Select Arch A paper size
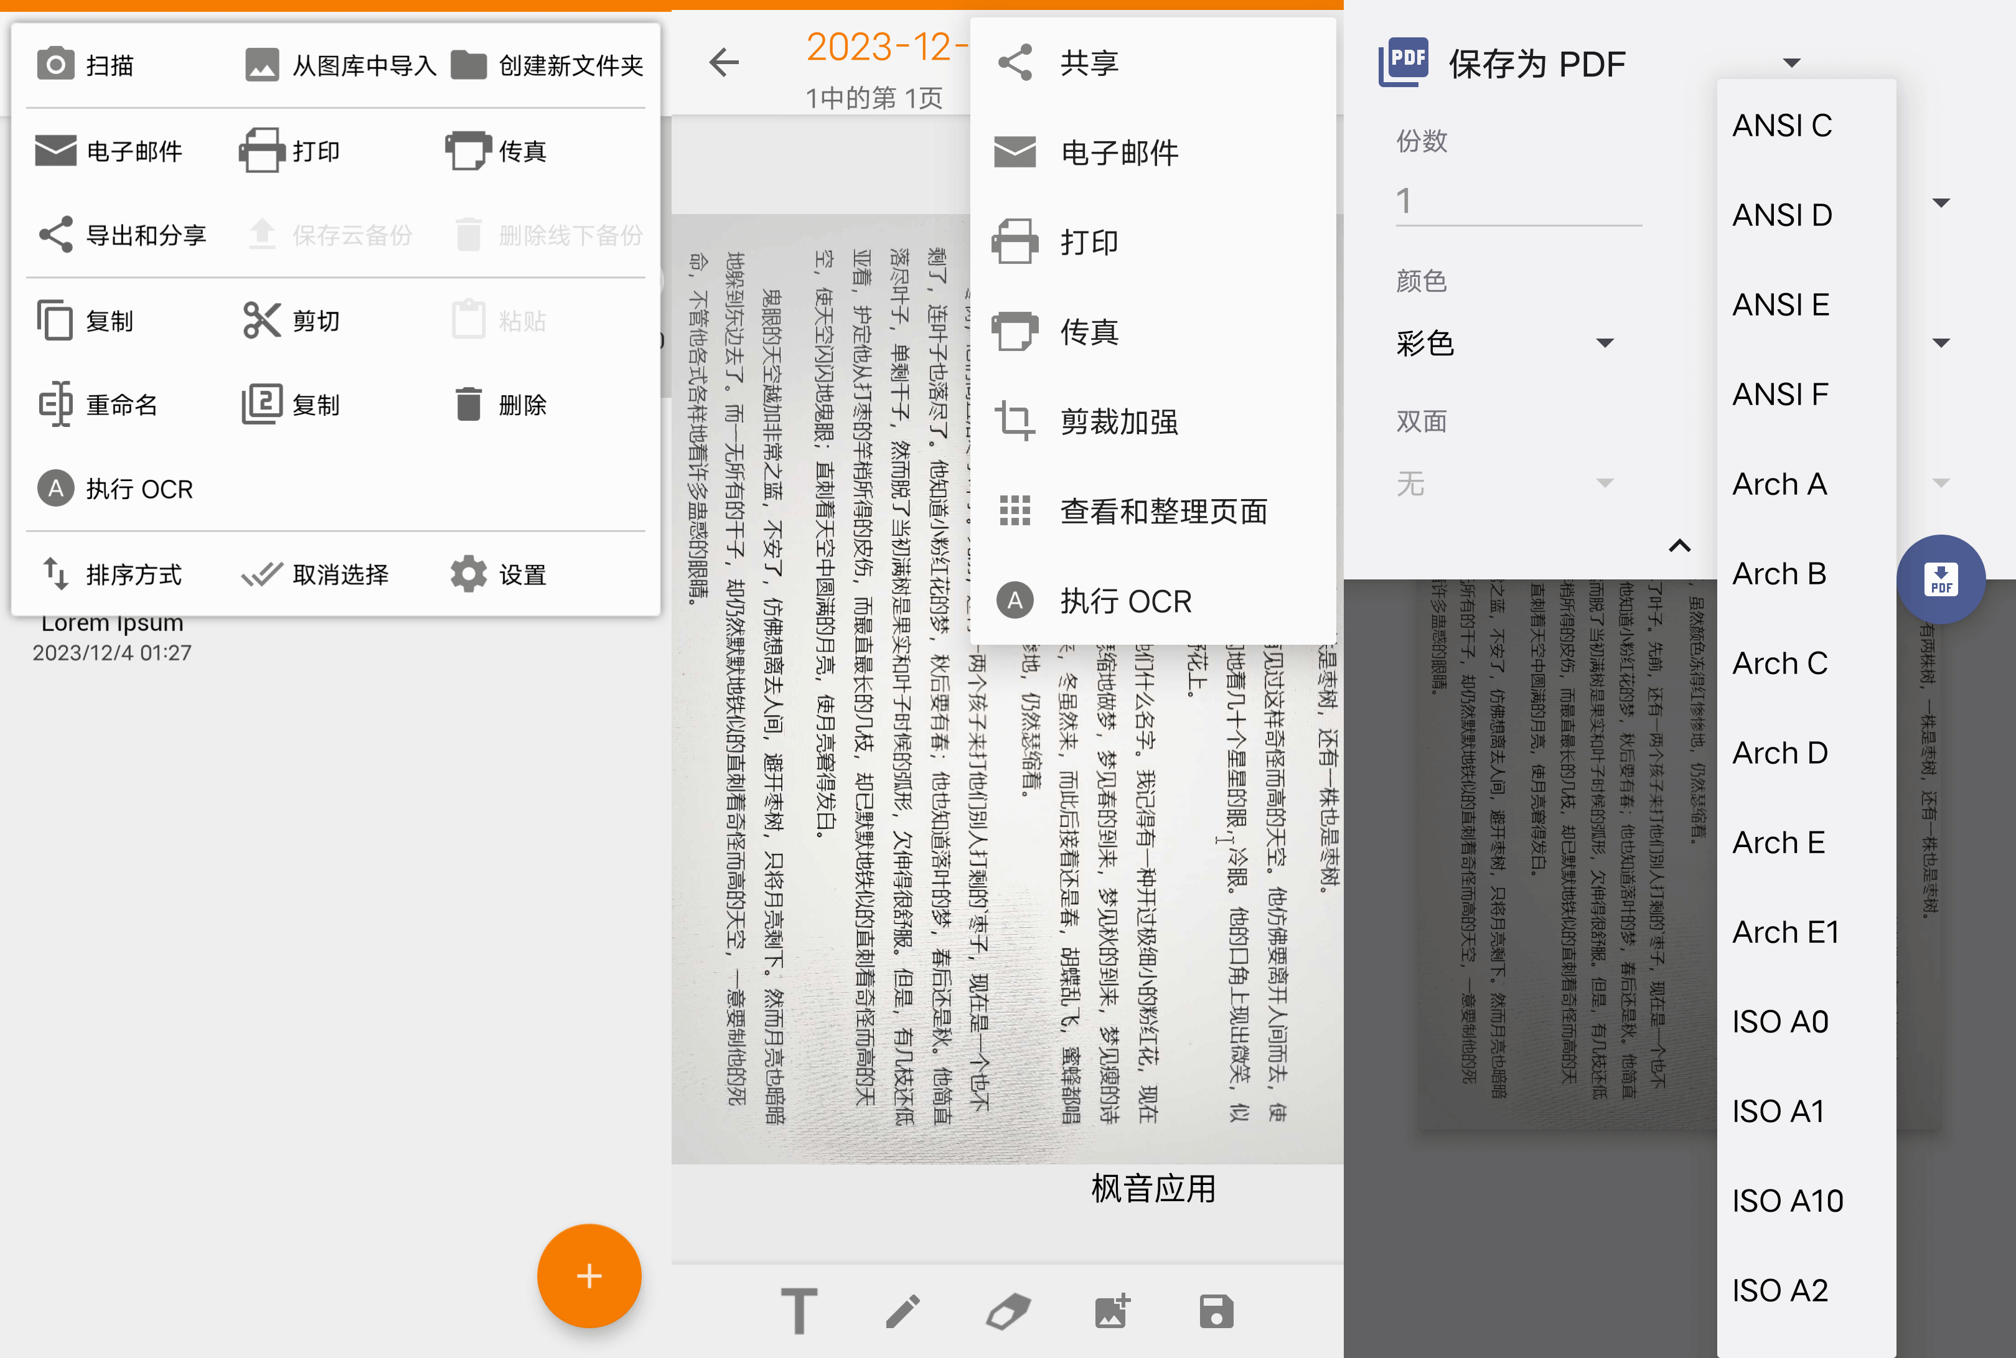 click(1806, 484)
